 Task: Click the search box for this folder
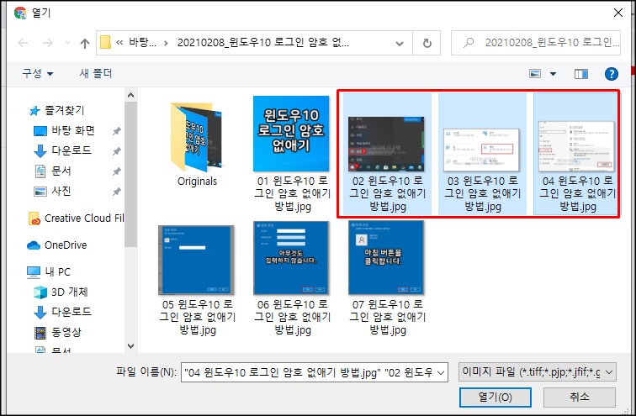coord(536,43)
